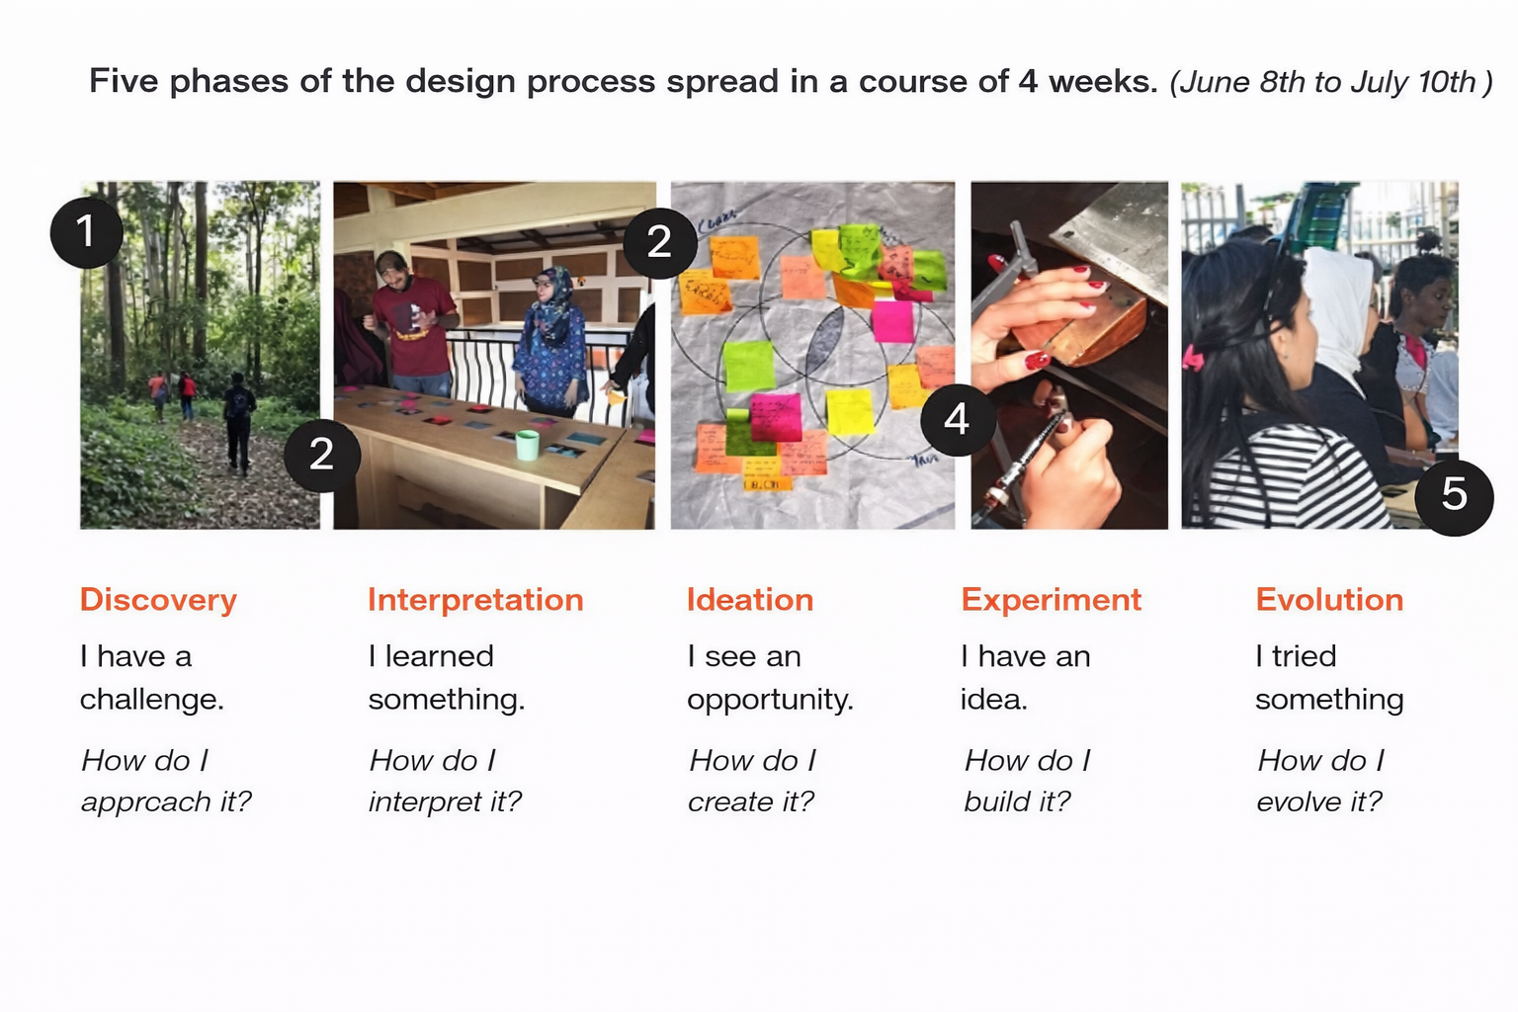Screen dimensions: 1518x1012
Task: Click the number 2 badge beside the wooden table
Action: click(x=322, y=455)
